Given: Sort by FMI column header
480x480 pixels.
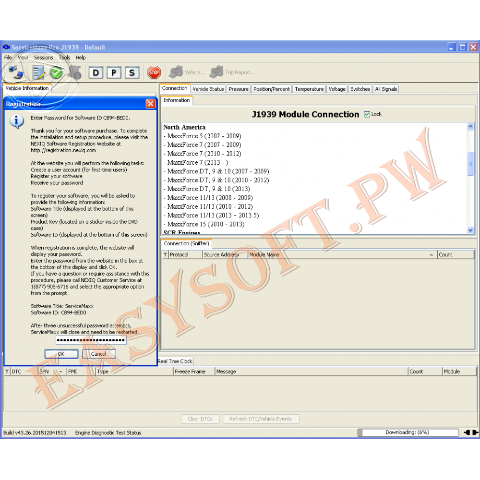Looking at the screenshot, I should 81,372.
